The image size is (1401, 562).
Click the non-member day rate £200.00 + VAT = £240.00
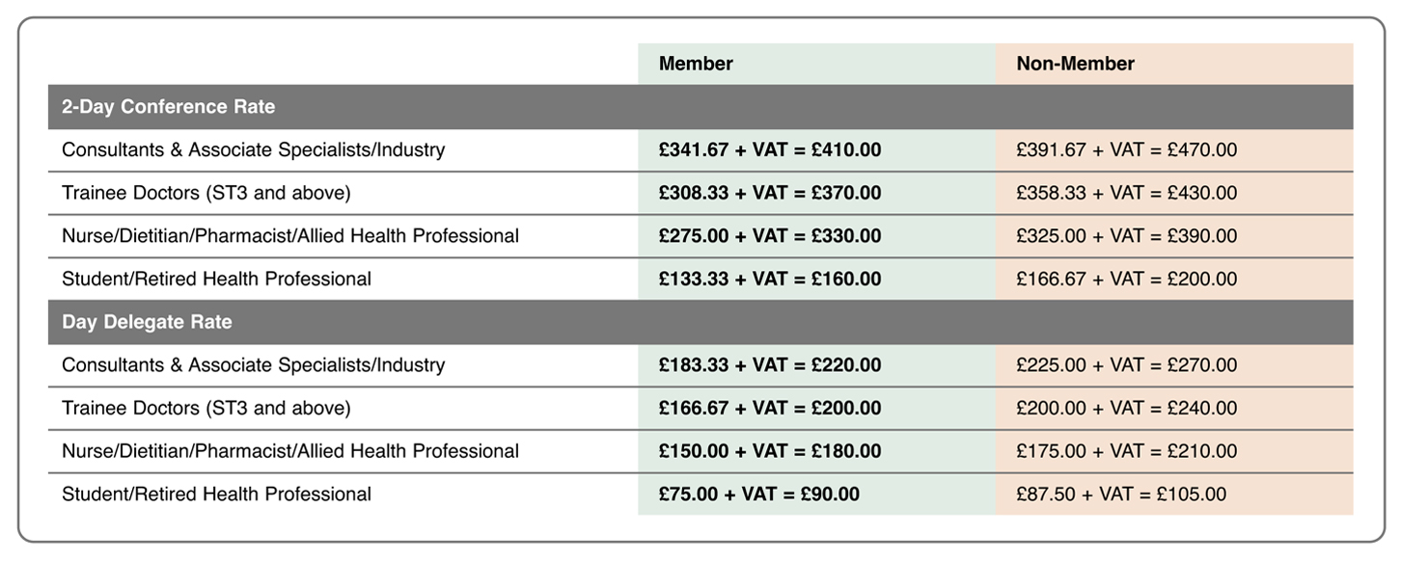(1126, 409)
